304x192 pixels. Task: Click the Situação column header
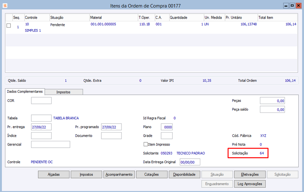(70, 17)
